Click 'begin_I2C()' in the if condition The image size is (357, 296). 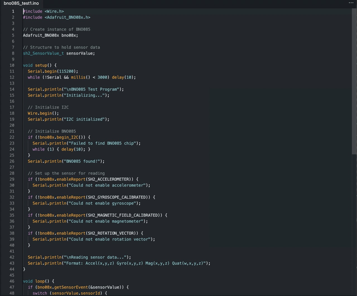(71, 137)
